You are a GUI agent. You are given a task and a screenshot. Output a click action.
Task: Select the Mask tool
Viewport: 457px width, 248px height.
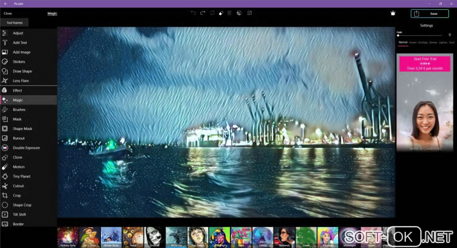click(28, 119)
